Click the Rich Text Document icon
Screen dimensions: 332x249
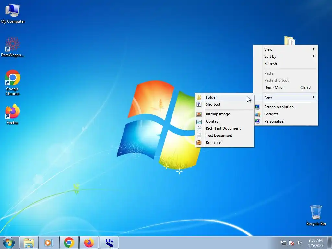[199, 128]
